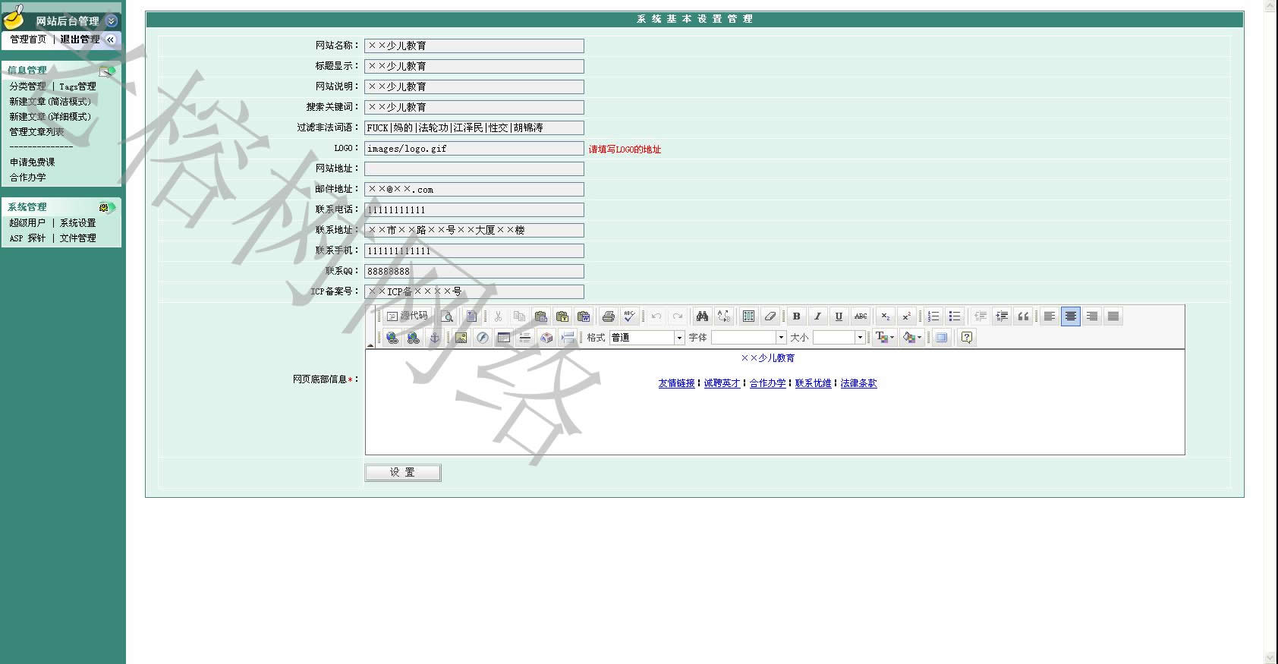Open 管理首页 in sidebar
The image size is (1278, 664).
pos(28,39)
